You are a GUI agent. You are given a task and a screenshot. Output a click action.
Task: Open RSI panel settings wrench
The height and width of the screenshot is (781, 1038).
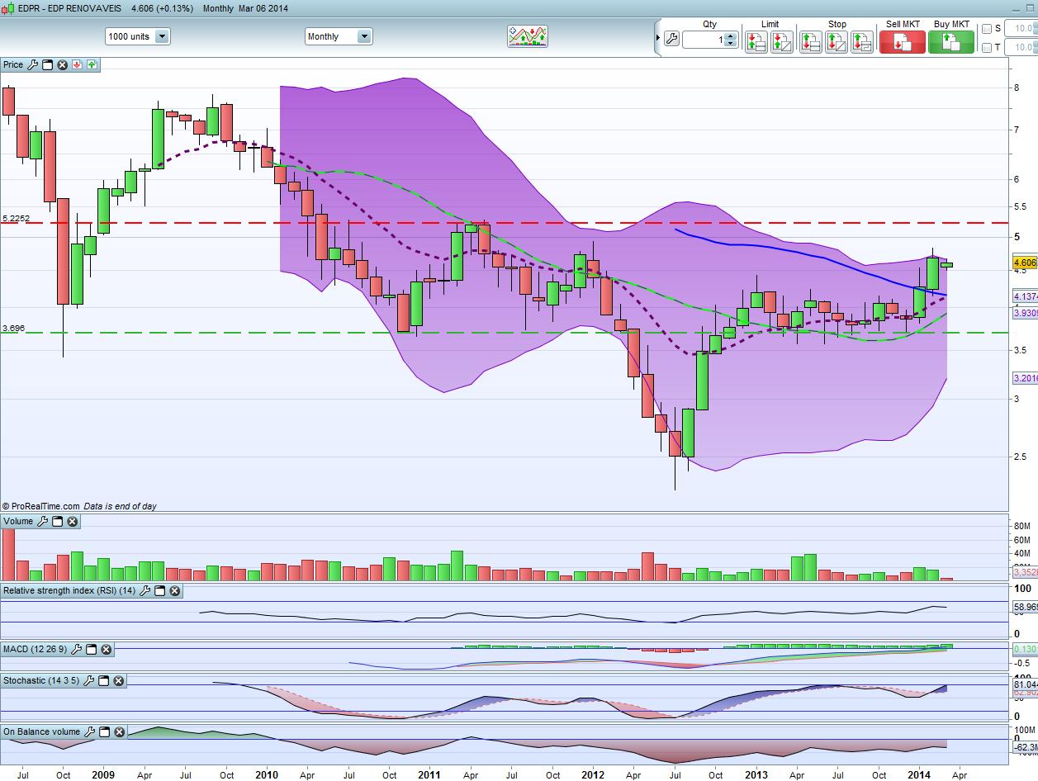[145, 591]
